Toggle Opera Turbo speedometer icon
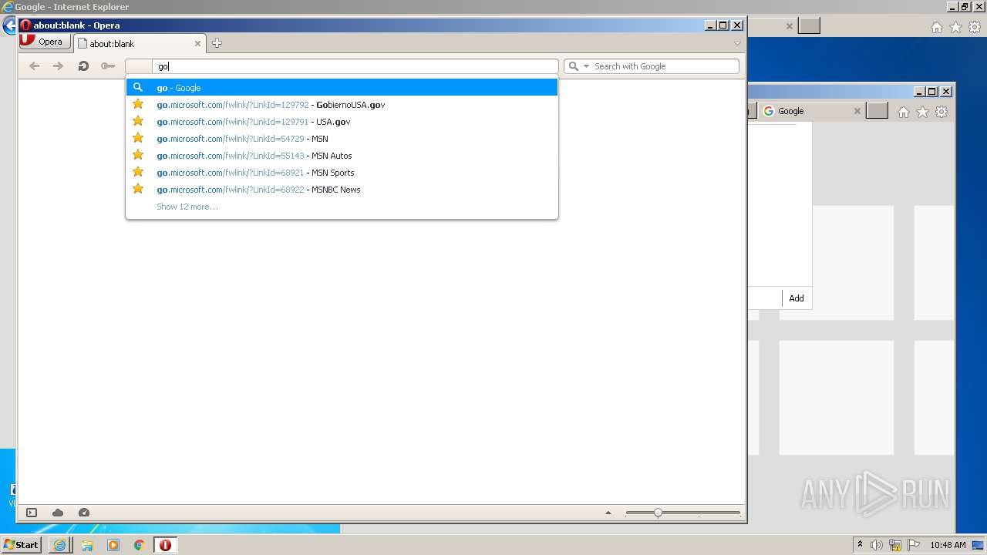Image resolution: width=987 pixels, height=555 pixels. coord(84,513)
